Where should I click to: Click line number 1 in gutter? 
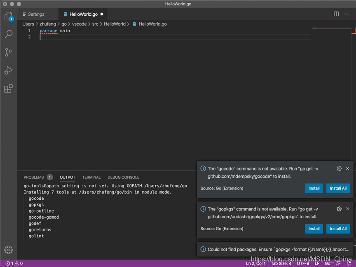[29, 31]
